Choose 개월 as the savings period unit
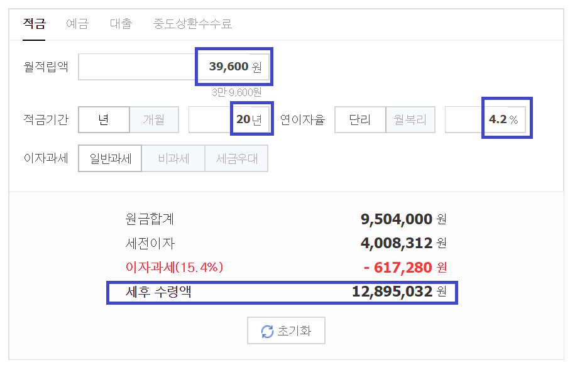The width and height of the screenshot is (570, 365). point(154,119)
